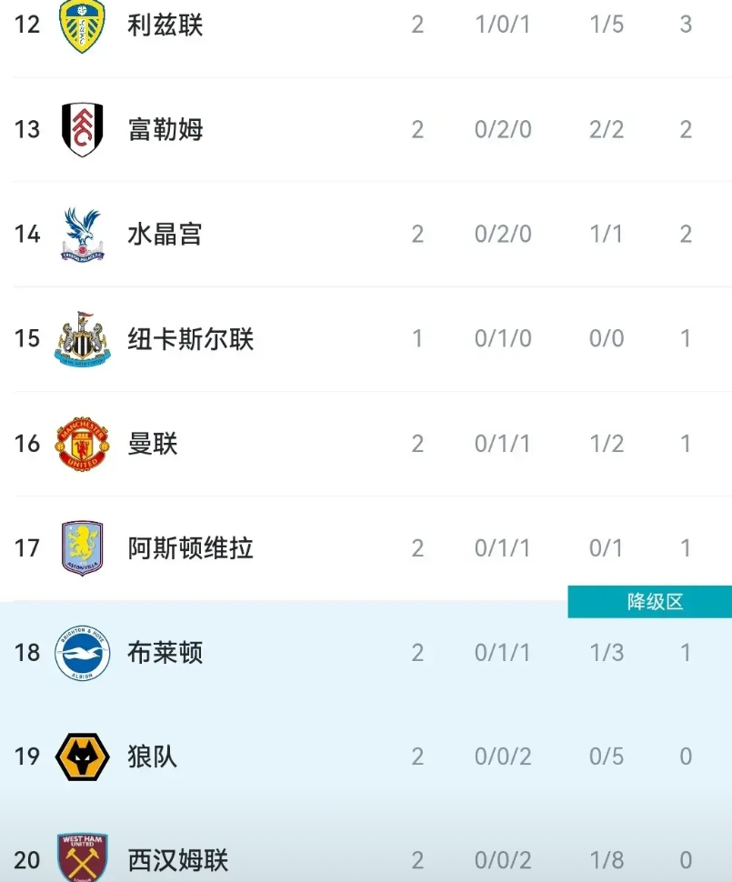Click the 狼队 team name
Viewport: 732px width, 882px height.
153,757
